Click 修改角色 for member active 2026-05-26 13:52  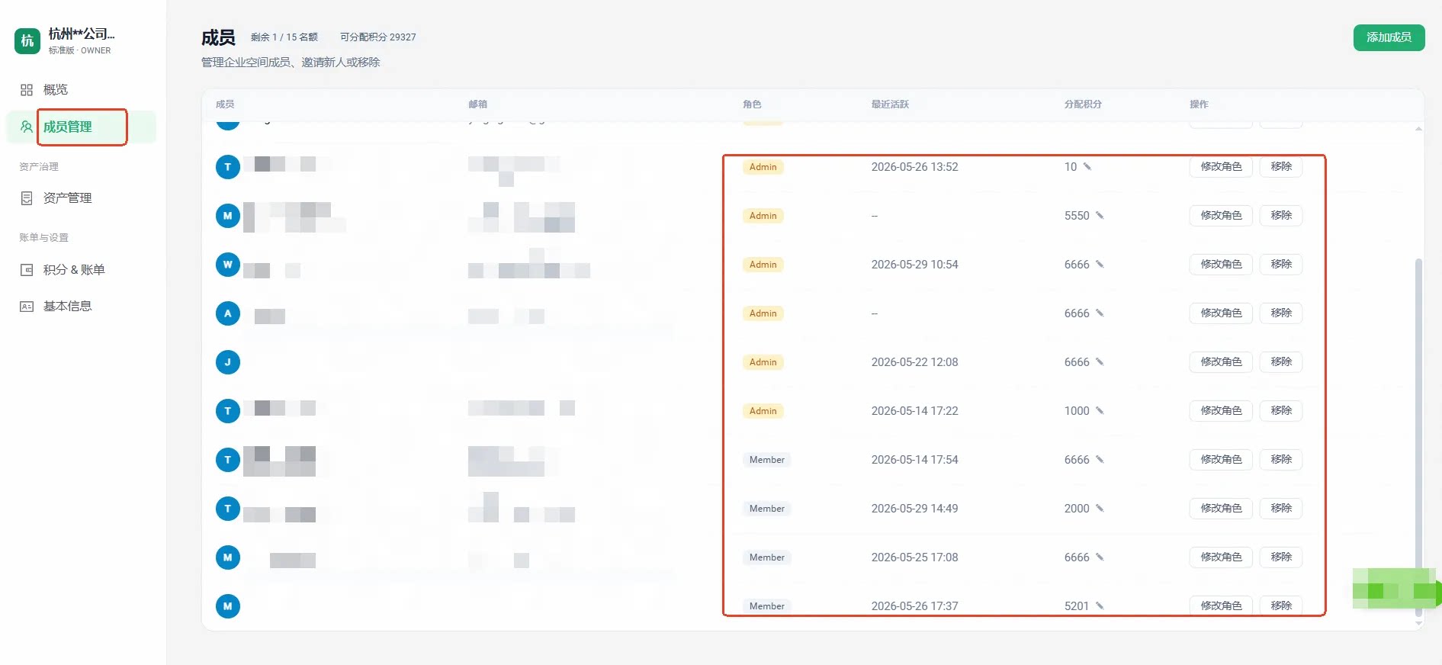[x=1221, y=166]
